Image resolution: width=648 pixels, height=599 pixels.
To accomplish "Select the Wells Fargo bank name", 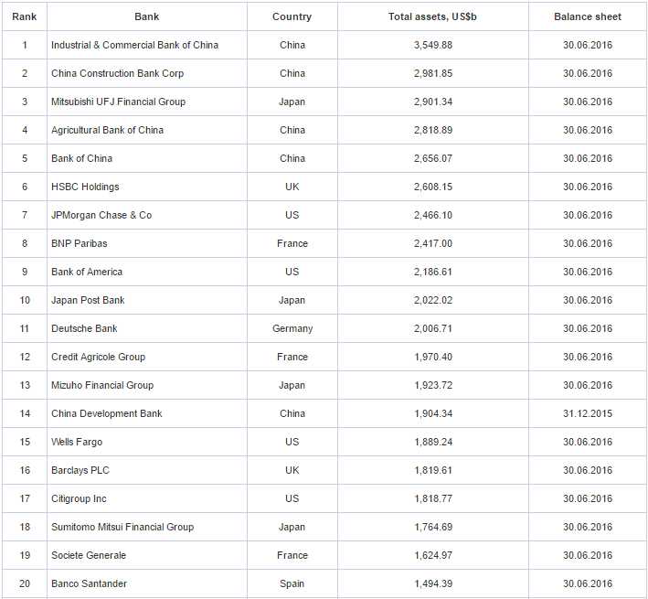I will (77, 442).
